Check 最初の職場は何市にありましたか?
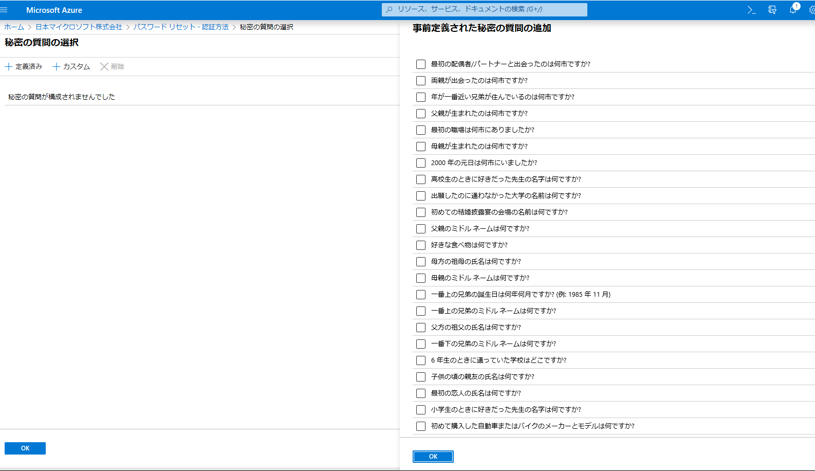This screenshot has height=471, width=815. [x=421, y=130]
